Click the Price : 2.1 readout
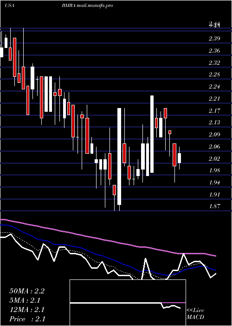 [x=27, y=319]
